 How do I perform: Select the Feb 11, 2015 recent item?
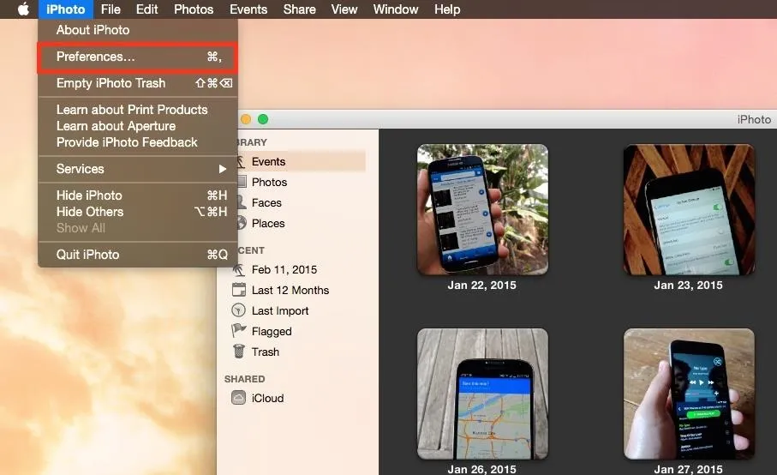(284, 270)
